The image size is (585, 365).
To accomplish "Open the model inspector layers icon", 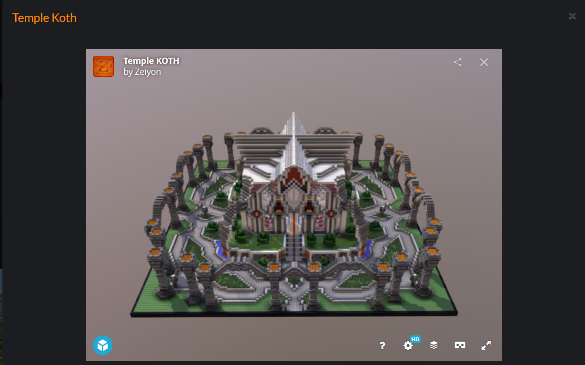I will pos(434,345).
